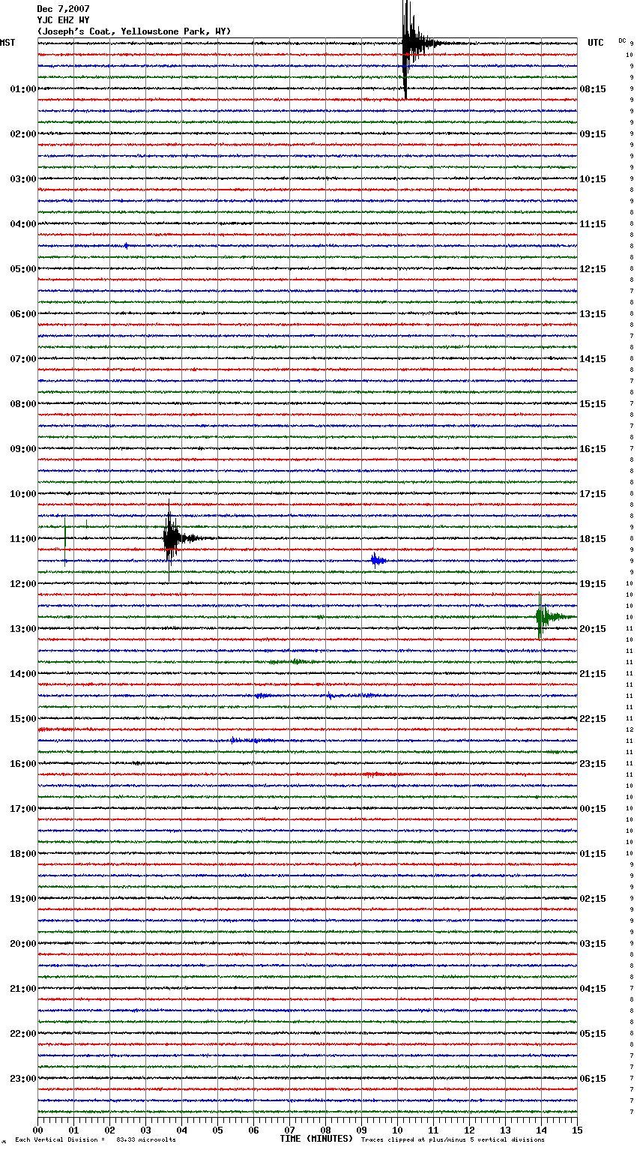The width and height of the screenshot is (637, 1150).
Task: Click the 20:15 UTC time label
Action: (x=593, y=628)
